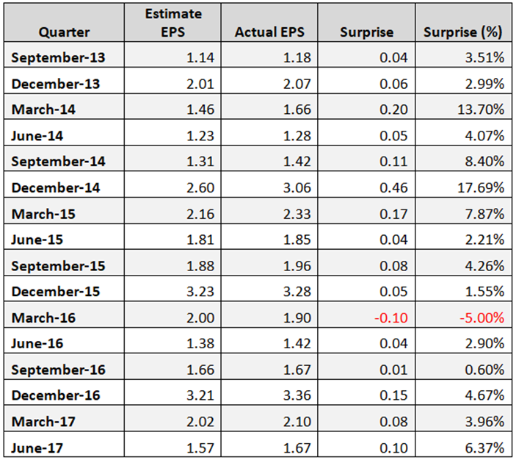Select the Estimate EPS column header
The image size is (516, 460).
[x=172, y=23]
